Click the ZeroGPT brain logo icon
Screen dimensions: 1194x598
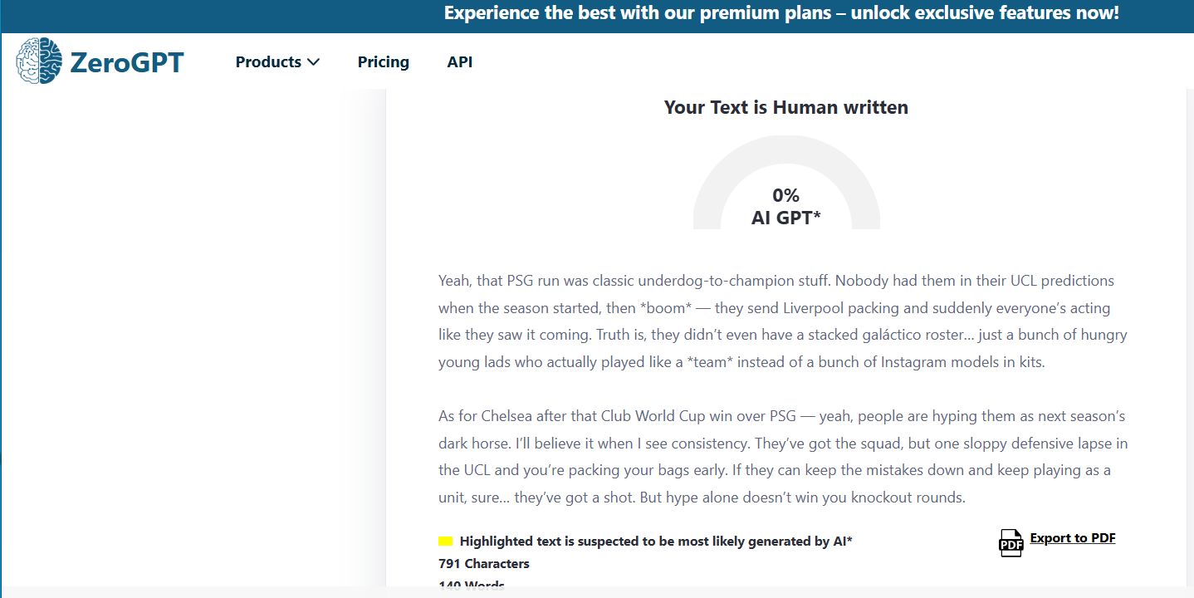pyautogui.click(x=39, y=61)
